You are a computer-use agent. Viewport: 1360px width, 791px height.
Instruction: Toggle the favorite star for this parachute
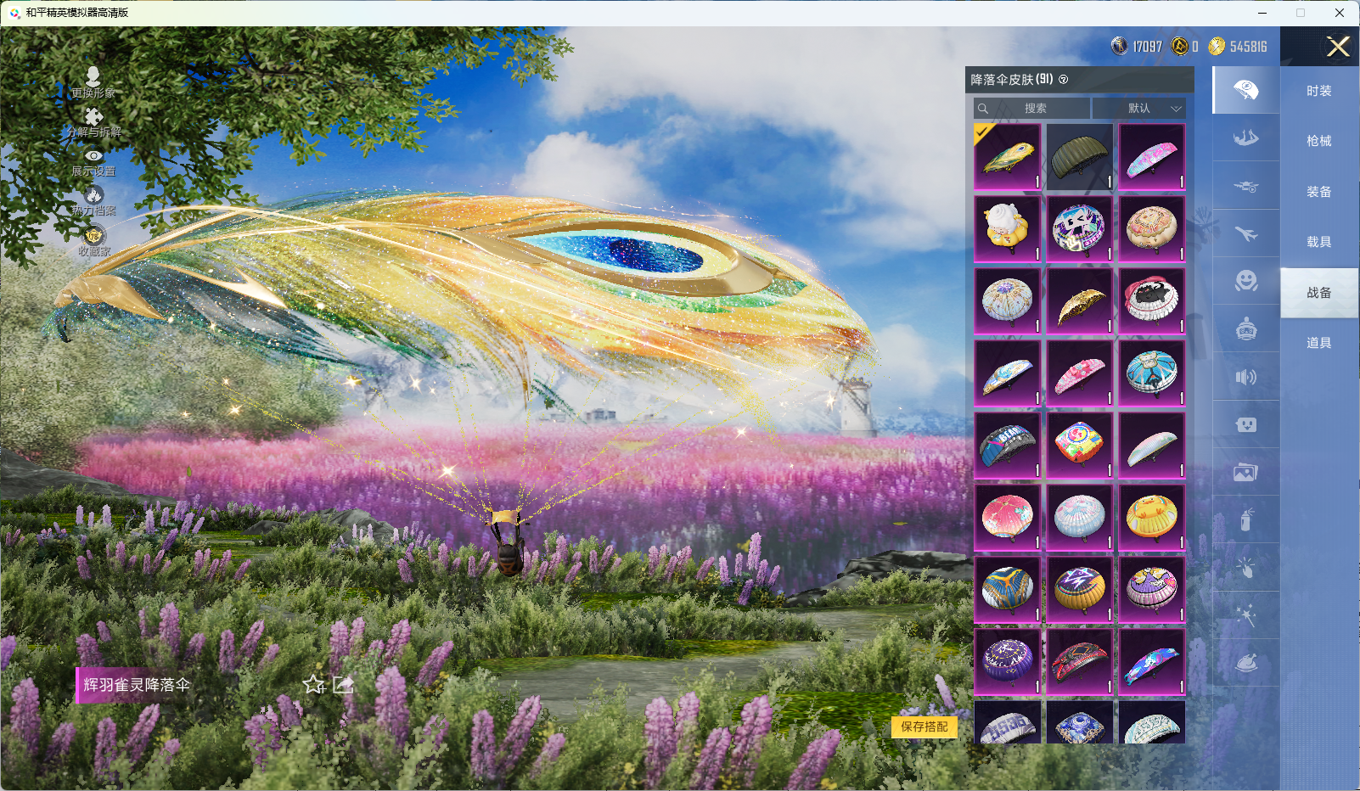tap(314, 684)
